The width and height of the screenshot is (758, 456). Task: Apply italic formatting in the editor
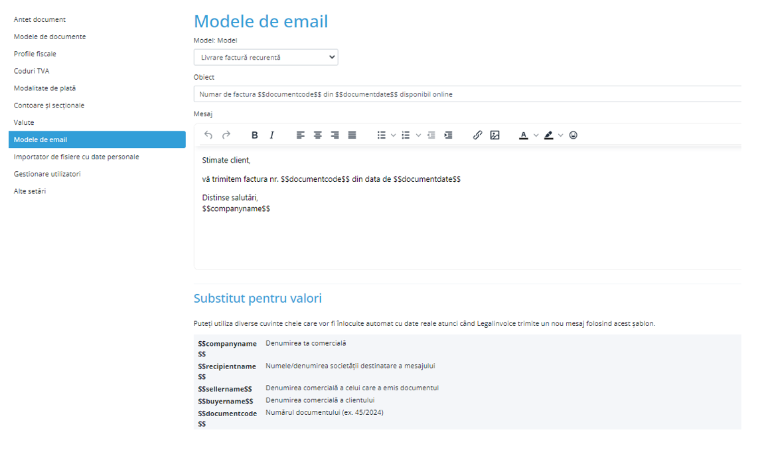(272, 135)
